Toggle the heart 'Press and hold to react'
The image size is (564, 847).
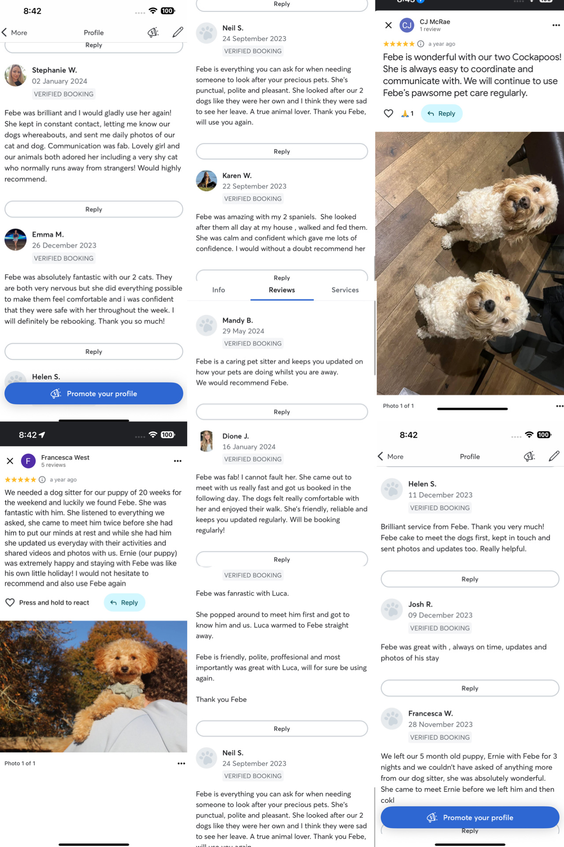pyautogui.click(x=10, y=603)
